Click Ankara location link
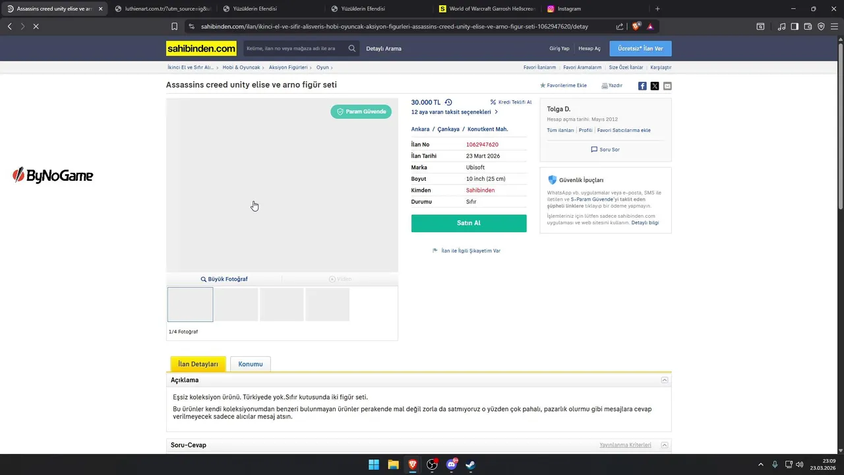Image resolution: width=844 pixels, height=475 pixels. click(420, 129)
